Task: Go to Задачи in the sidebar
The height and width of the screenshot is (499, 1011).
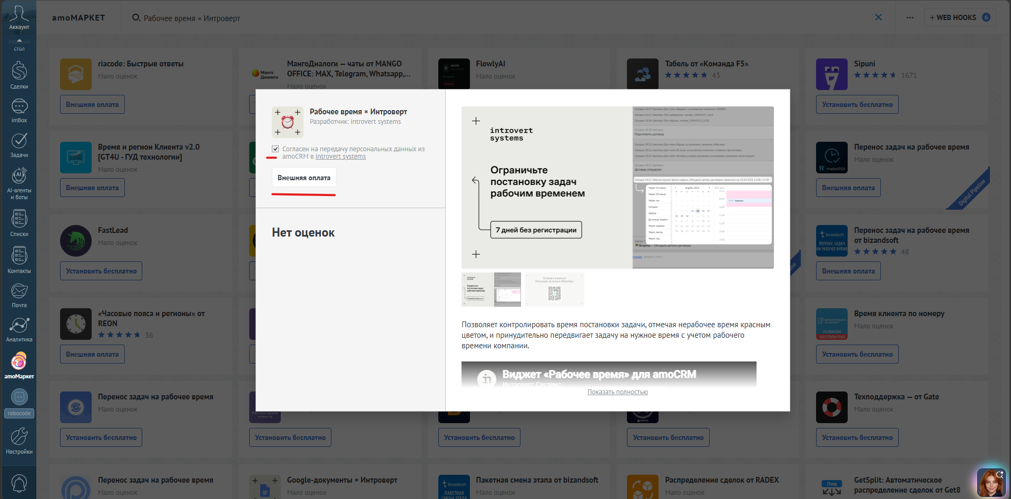Action: pos(19,145)
